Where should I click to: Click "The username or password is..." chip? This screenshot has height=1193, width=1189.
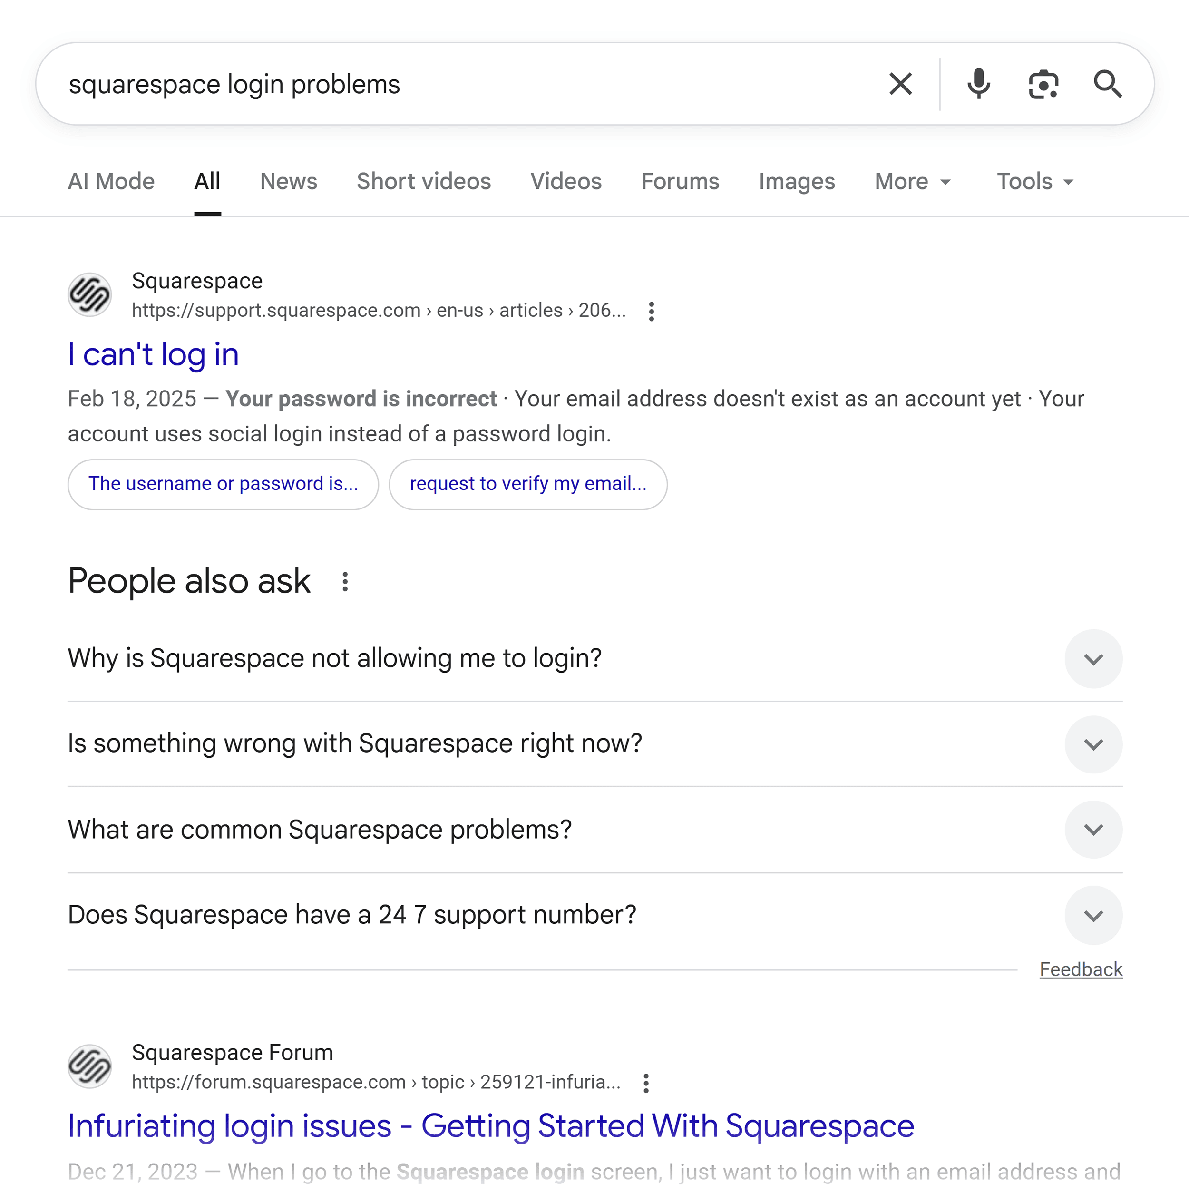223,484
